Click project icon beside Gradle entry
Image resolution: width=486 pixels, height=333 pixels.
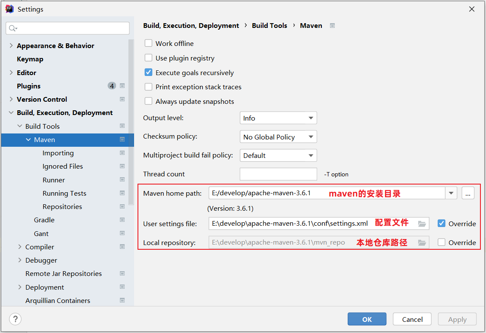[122, 220]
